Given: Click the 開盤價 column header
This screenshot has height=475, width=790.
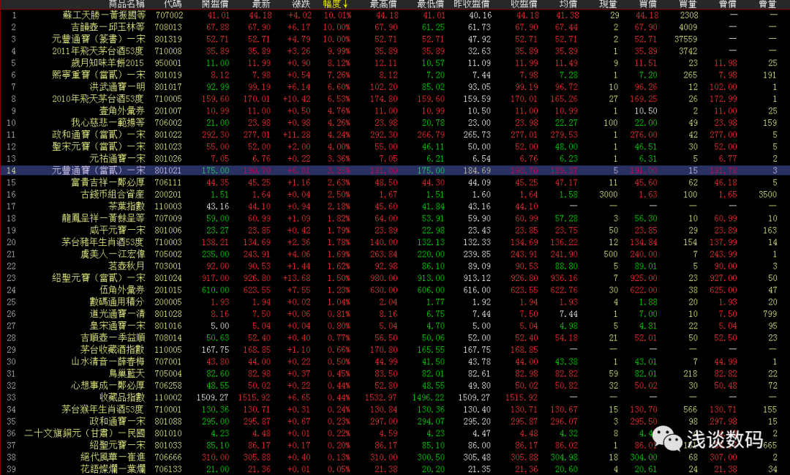Looking at the screenshot, I should (215, 4).
